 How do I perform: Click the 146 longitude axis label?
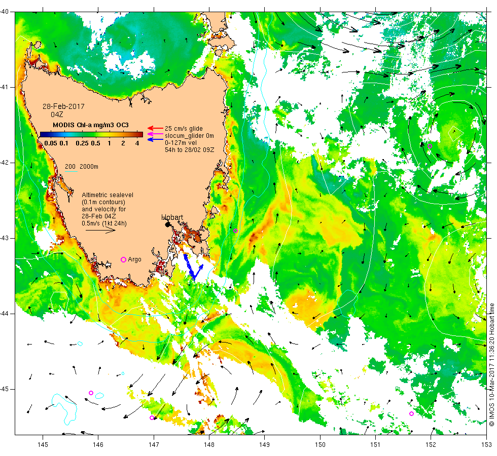[x=98, y=445]
